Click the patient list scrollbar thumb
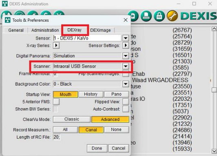The width and height of the screenshot is (217, 156). [x=214, y=90]
